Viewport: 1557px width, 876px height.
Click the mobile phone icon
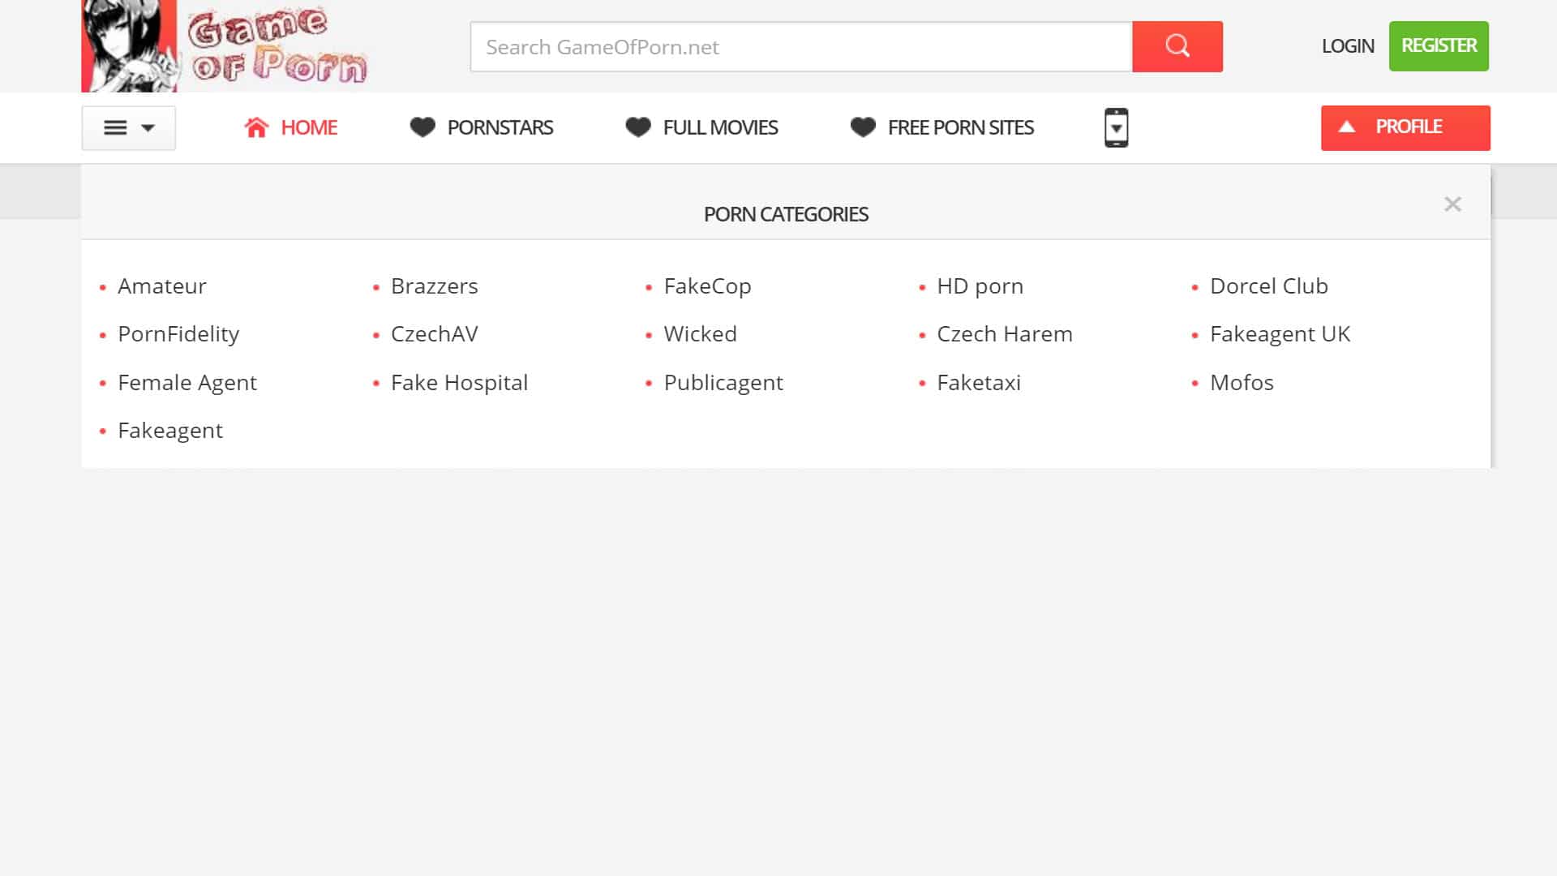(x=1116, y=127)
